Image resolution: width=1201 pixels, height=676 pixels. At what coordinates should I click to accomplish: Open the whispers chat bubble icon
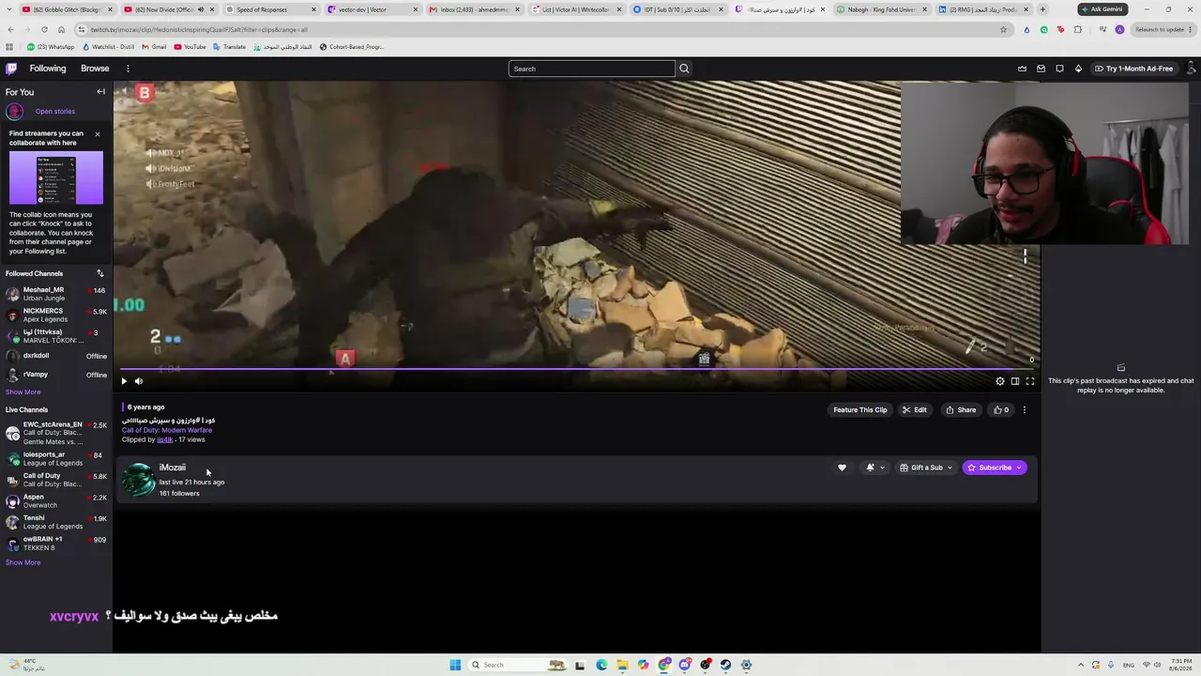point(1059,69)
